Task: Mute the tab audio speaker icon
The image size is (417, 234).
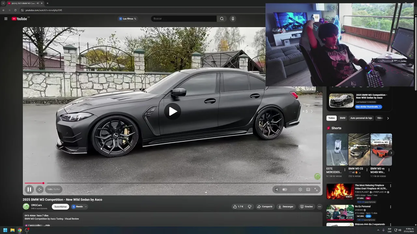Action: pyautogui.click(x=38, y=3)
